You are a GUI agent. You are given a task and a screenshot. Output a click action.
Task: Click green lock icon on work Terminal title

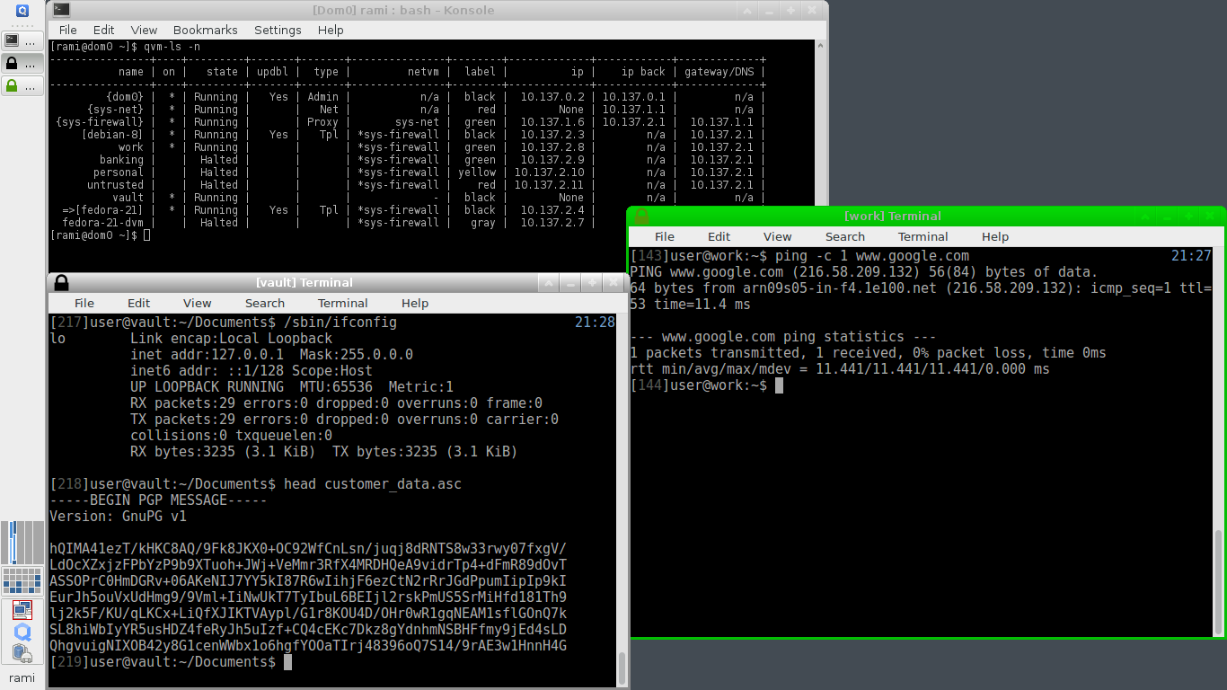pos(641,216)
